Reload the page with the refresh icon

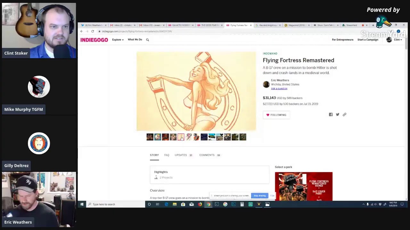tap(93, 31)
